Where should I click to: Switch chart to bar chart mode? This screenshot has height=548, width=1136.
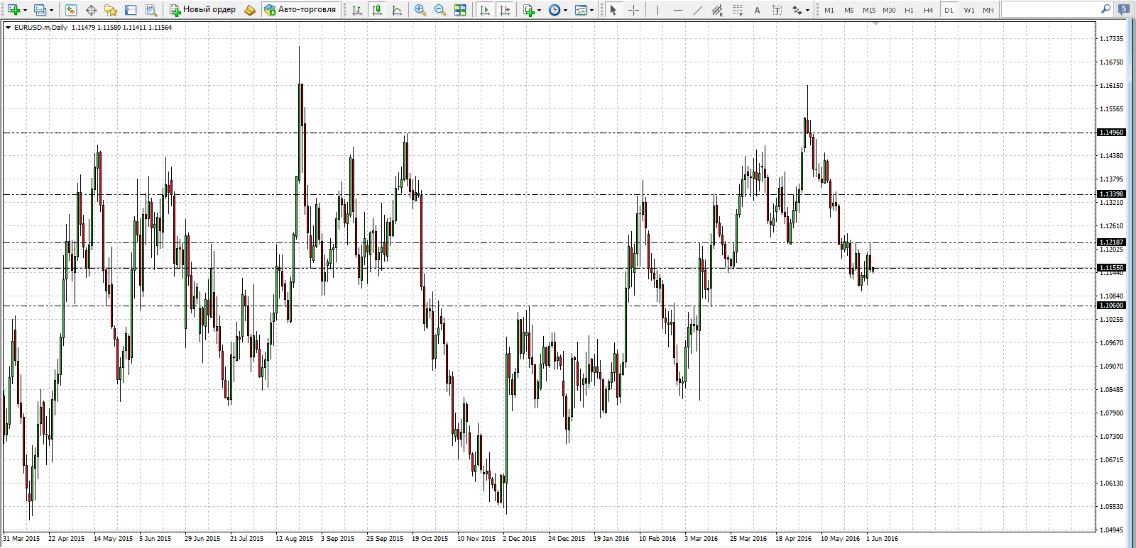pyautogui.click(x=357, y=10)
